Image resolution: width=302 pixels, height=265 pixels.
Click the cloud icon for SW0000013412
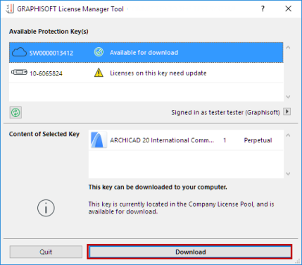19,52
